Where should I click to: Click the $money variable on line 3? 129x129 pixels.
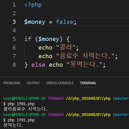35,22
